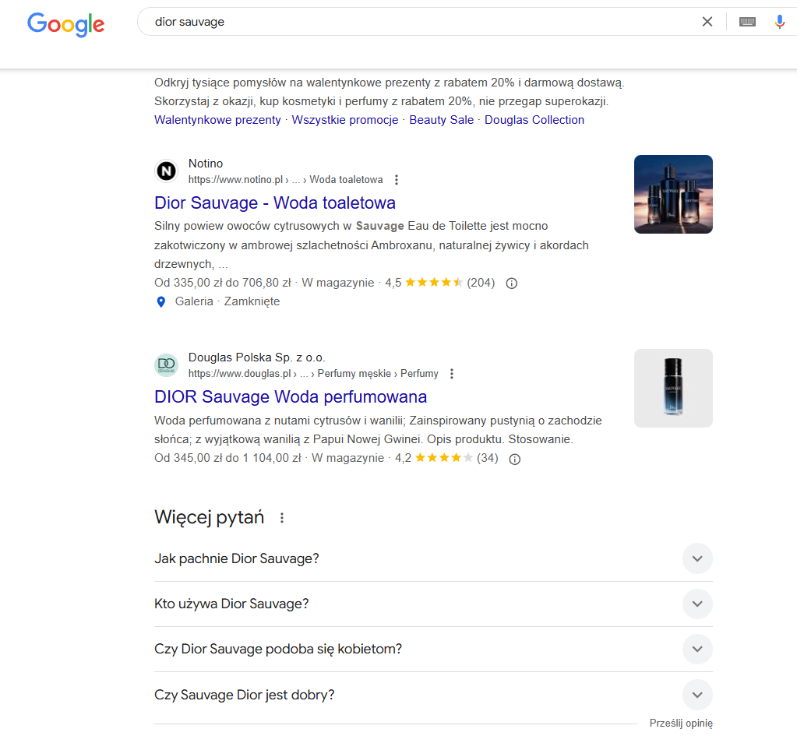Click the Notino Dior bottles thumbnail
797x743 pixels.
(673, 195)
